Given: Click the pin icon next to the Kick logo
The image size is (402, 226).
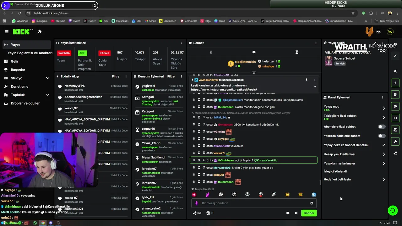Looking at the screenshot, I should coord(40,32).
